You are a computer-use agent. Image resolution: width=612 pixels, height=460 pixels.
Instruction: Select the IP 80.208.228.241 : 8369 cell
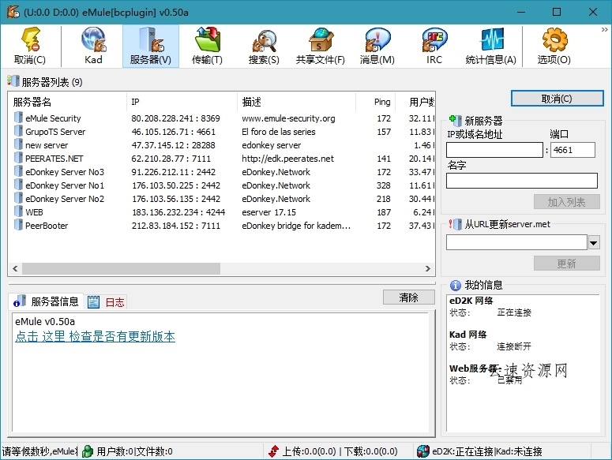[175, 118]
